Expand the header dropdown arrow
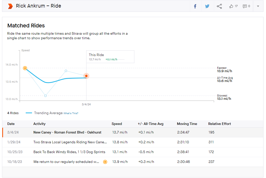Screen dimensions: 266x178 tap(258, 6)
